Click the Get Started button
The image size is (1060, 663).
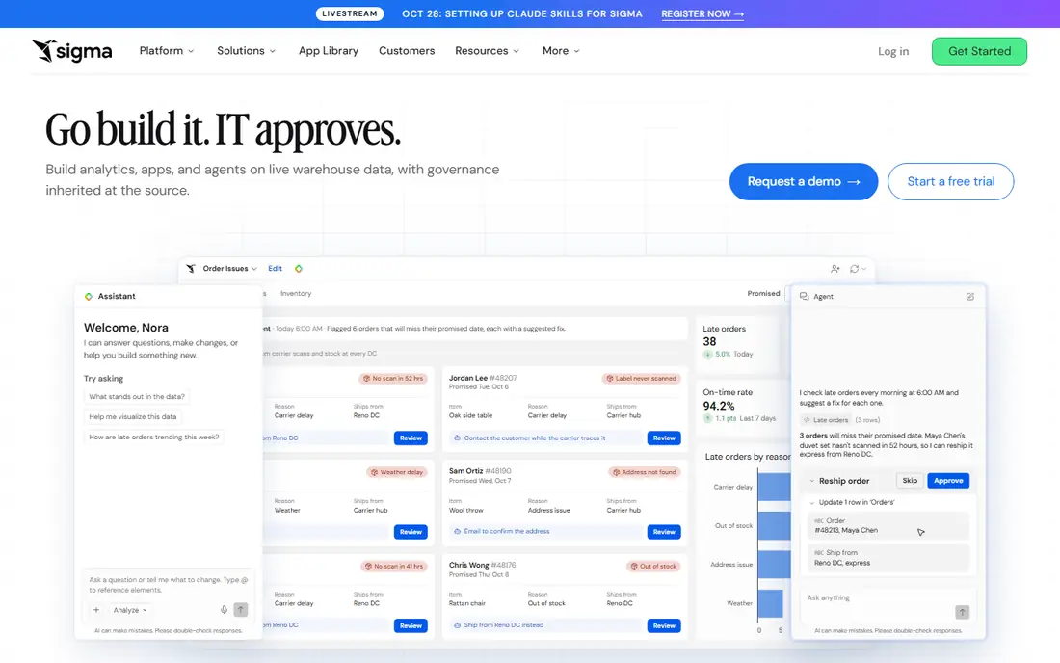[979, 51]
